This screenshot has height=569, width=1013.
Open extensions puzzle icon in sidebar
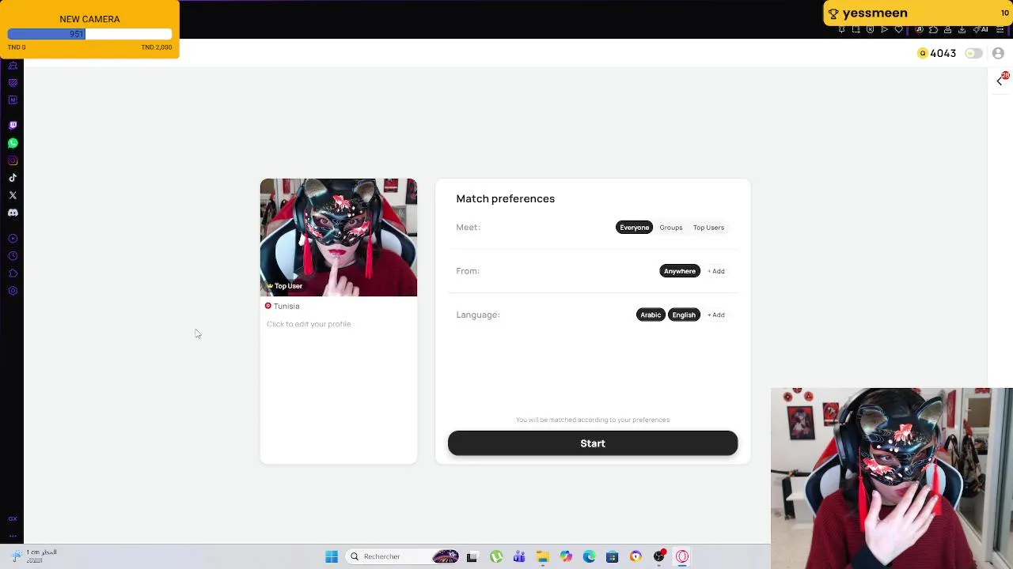(13, 273)
